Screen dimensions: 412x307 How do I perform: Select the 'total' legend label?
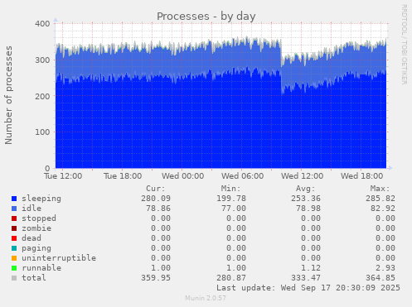tap(34, 278)
